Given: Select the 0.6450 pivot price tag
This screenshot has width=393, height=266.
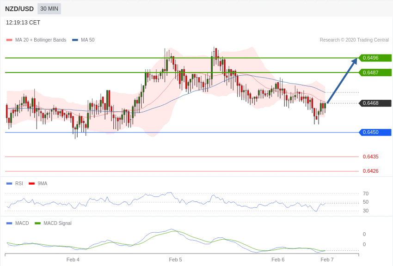Looking at the screenshot, I should pyautogui.click(x=375, y=132).
